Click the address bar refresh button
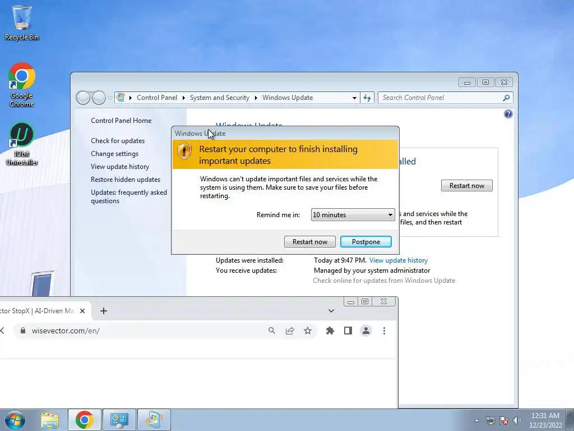574x431 pixels. 367,98
